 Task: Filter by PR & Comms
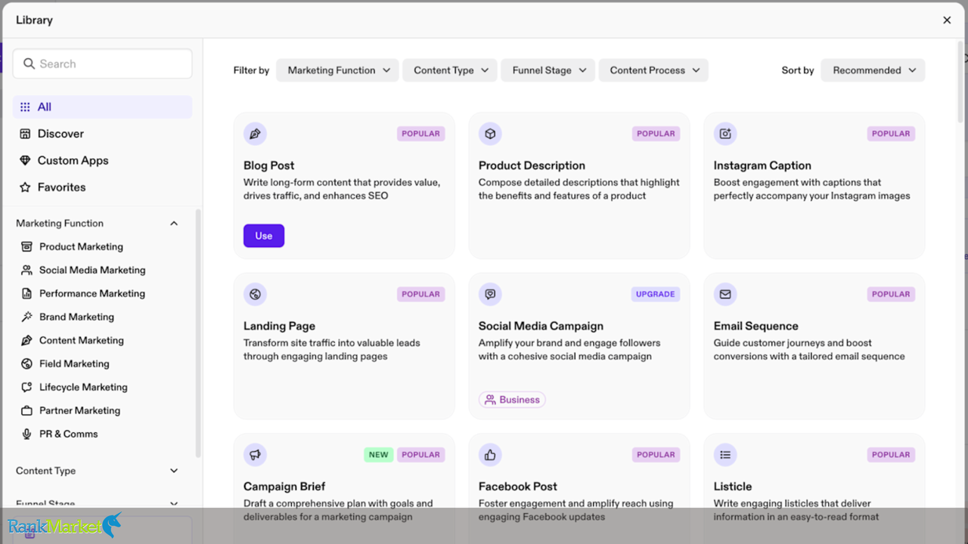click(x=68, y=434)
